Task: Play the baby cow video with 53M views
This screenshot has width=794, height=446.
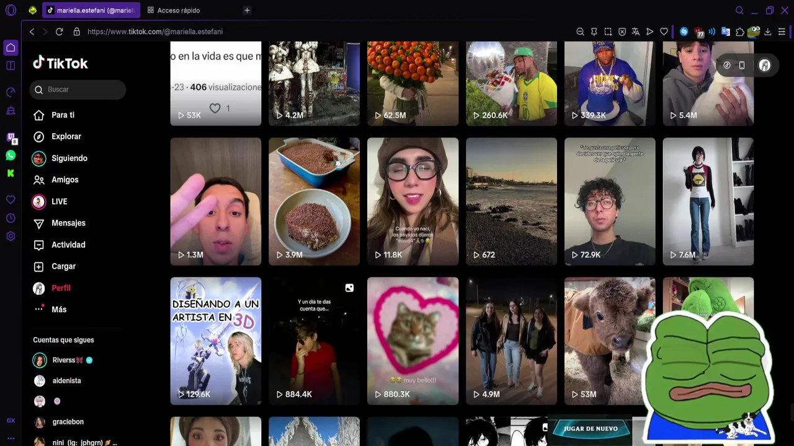Action: (610, 341)
